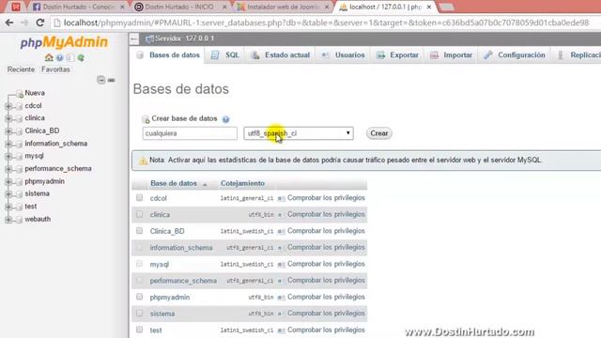Click the Servidor 127.0.0.1 breadcrumb icon
The height and width of the screenshot is (338, 601).
coord(149,38)
